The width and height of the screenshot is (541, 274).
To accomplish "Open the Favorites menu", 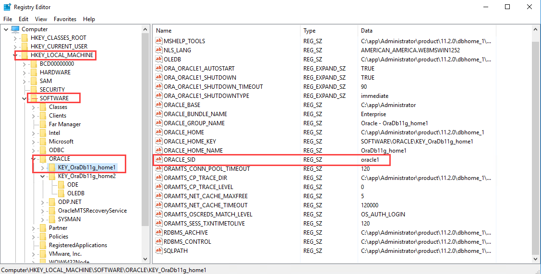I will click(x=65, y=19).
